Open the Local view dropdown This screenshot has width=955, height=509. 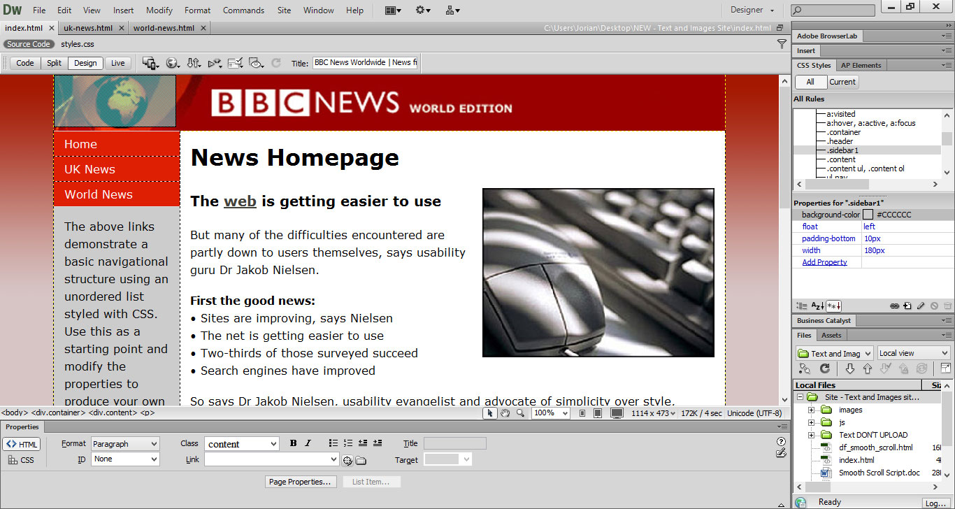(914, 353)
